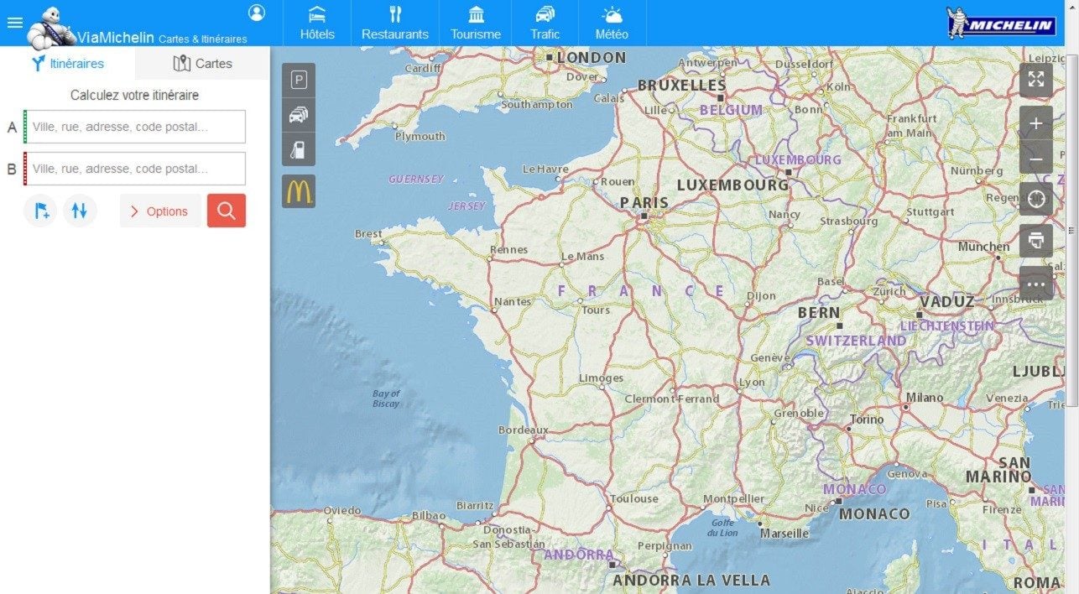Image resolution: width=1079 pixels, height=594 pixels.
Task: Click the Michelin brand logo
Action: pos(1000,23)
